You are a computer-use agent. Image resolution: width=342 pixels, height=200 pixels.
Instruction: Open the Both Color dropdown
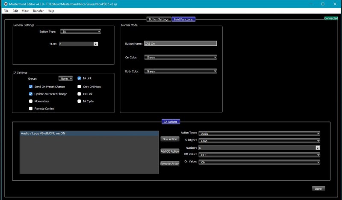click(180, 71)
